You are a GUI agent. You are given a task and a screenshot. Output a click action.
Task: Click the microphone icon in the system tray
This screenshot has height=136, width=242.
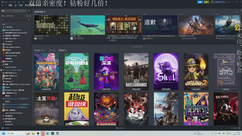216,133
